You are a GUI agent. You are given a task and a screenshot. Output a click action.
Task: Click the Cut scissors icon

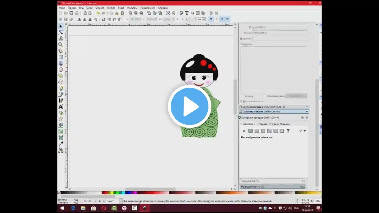(117, 13)
